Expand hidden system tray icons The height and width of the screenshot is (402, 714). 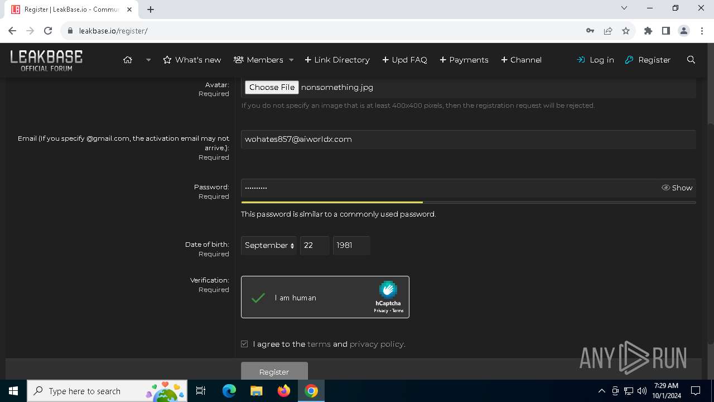[601, 391]
